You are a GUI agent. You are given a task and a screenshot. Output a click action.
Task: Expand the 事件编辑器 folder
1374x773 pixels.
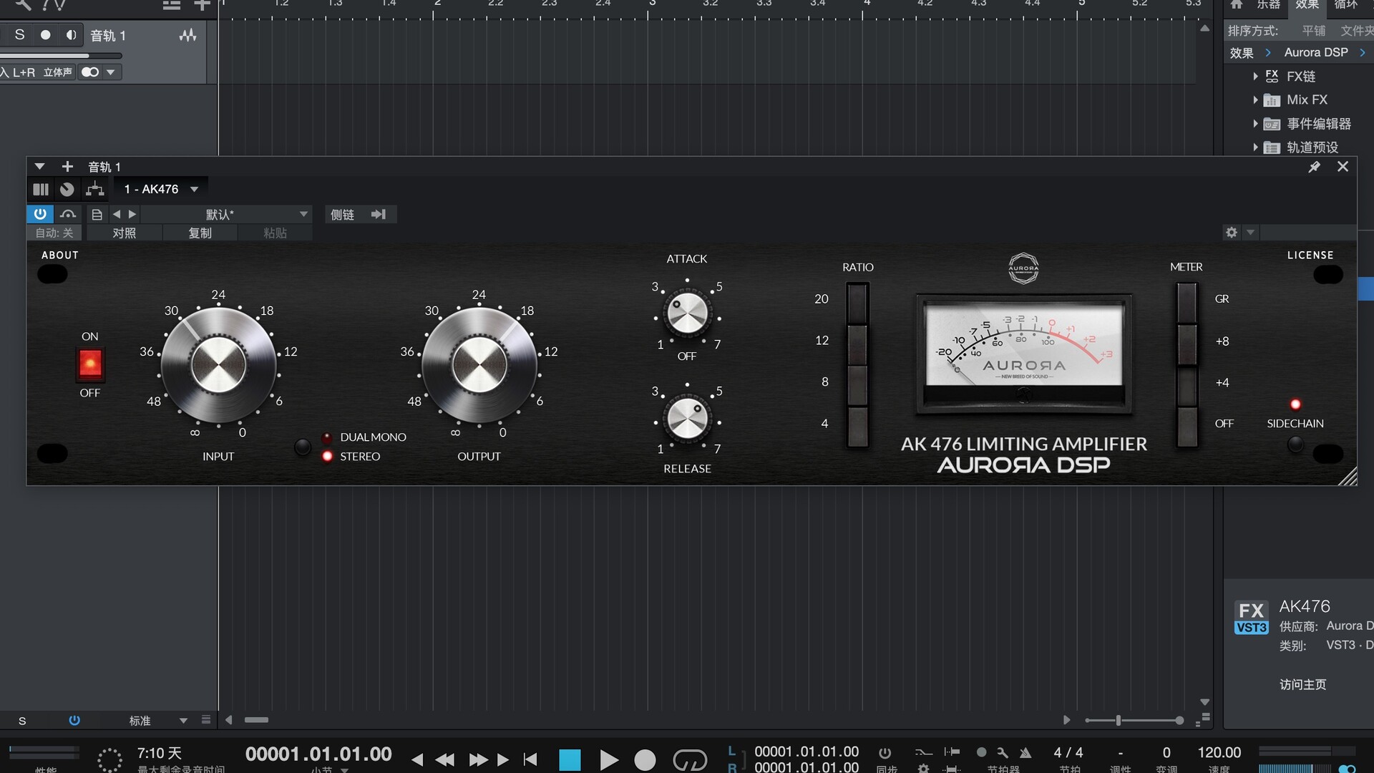coord(1255,124)
